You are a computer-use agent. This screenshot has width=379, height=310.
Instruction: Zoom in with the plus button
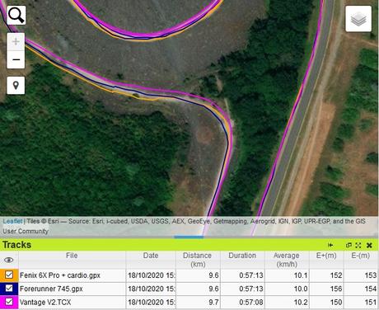coord(16,41)
